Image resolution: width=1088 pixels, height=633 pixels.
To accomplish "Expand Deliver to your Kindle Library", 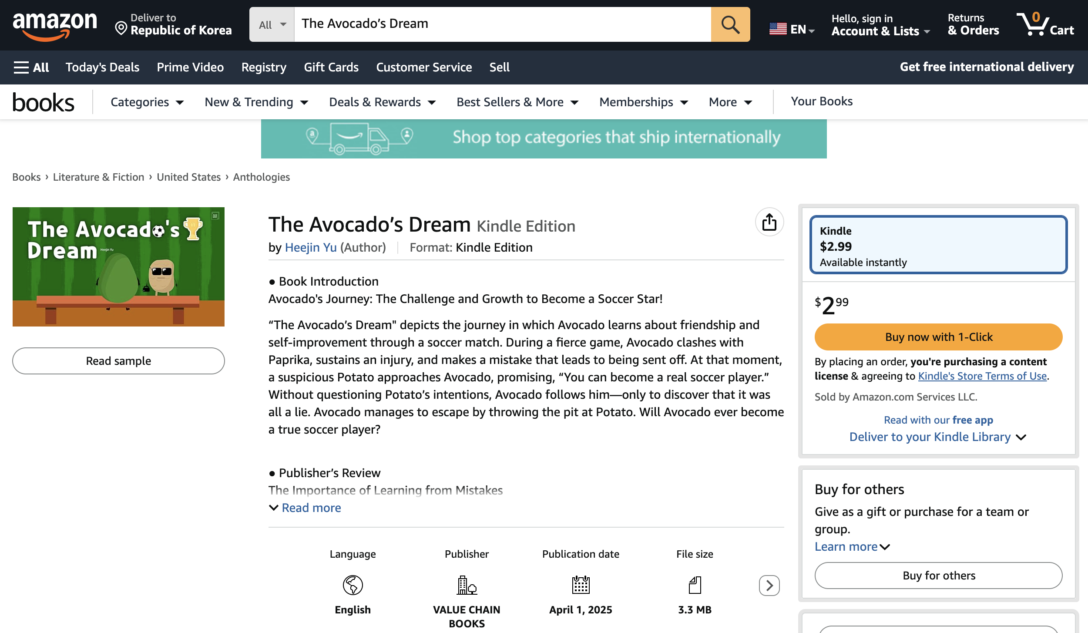I will point(938,437).
